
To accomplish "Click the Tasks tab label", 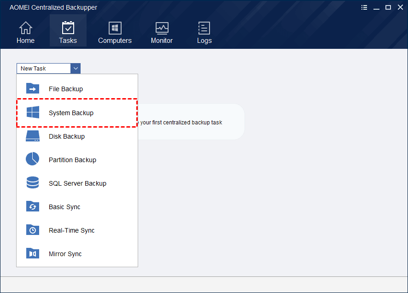I will click(x=68, y=41).
